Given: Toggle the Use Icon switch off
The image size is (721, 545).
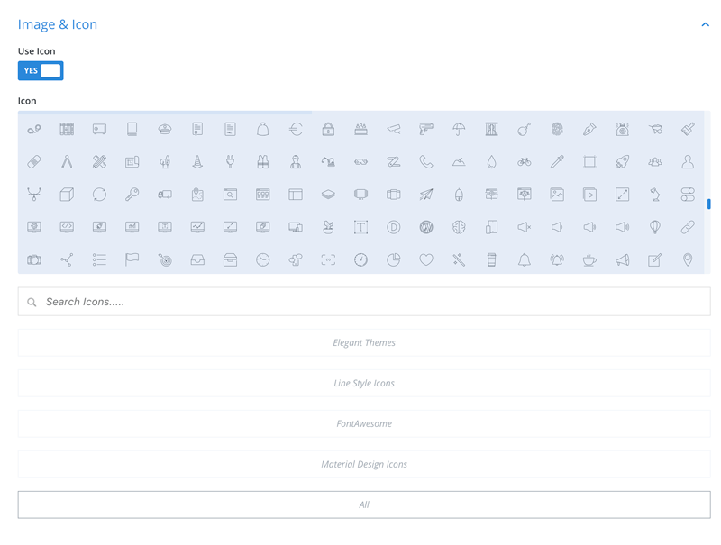Looking at the screenshot, I should (x=40, y=70).
